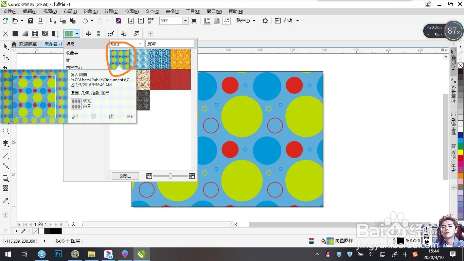Select the Polygon tool in the toolbox
464x261 pixels.
5,131
